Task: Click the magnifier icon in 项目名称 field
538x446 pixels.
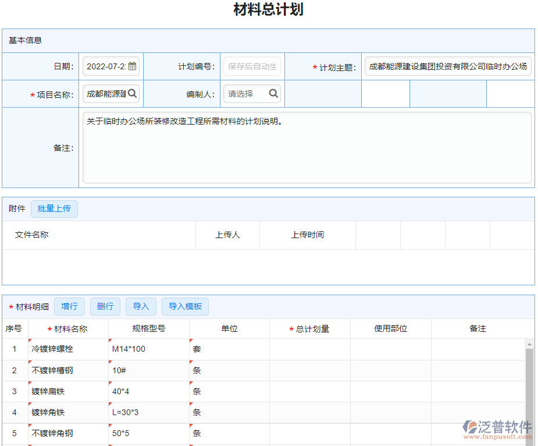Action: tap(133, 93)
